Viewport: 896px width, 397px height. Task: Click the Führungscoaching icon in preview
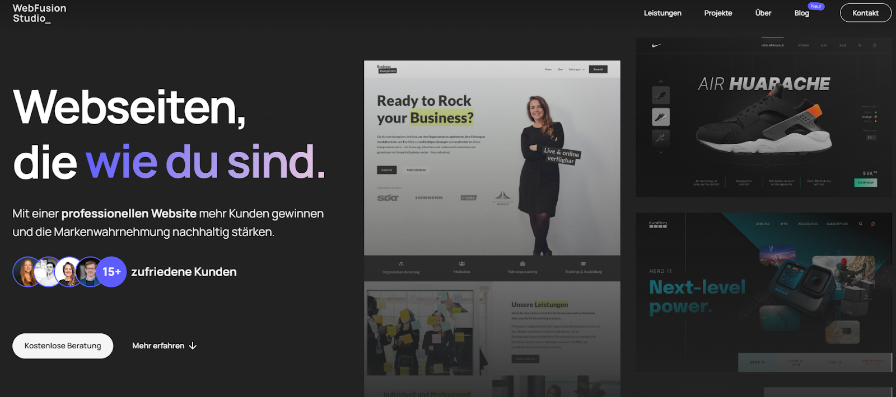522,263
